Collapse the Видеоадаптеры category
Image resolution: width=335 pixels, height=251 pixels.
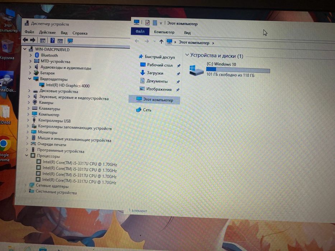[x=30, y=79]
